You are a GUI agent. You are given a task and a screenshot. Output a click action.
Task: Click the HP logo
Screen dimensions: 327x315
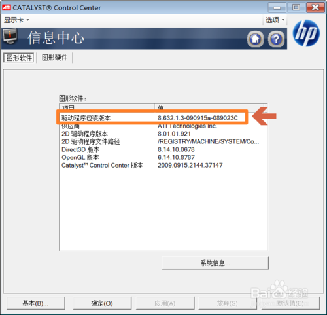pyautogui.click(x=306, y=33)
